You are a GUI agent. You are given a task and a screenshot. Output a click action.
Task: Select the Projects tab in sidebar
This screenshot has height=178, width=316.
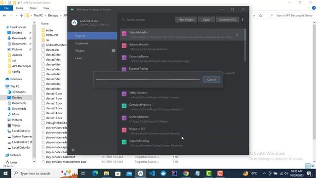92,36
